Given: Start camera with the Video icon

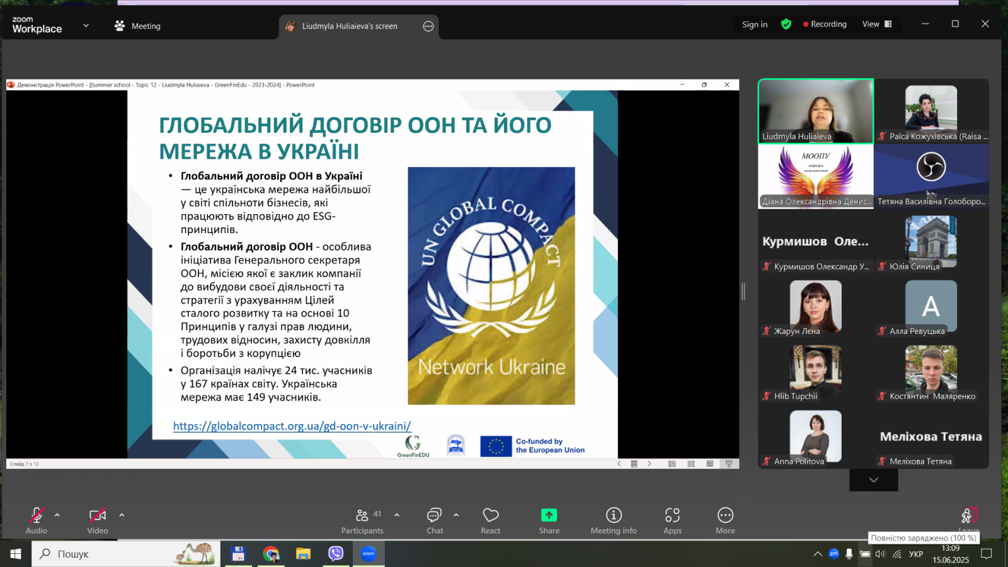Looking at the screenshot, I should pos(98,515).
